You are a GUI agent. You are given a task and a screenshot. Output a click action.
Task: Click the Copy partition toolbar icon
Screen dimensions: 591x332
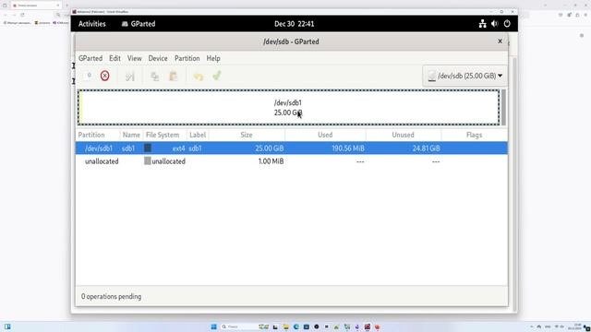(154, 77)
